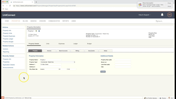Open the VENDORS menu
176x99 pixels.
pyautogui.click(x=42, y=21)
